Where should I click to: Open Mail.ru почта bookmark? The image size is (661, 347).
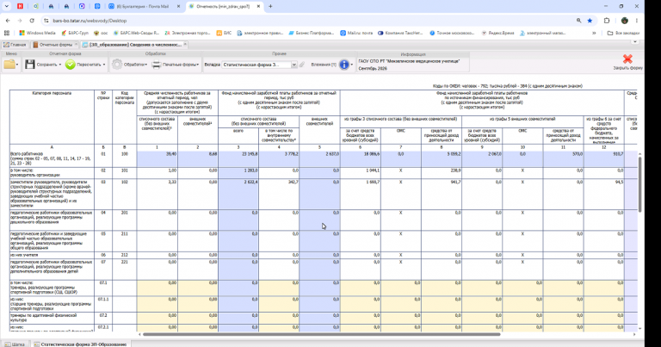356,33
